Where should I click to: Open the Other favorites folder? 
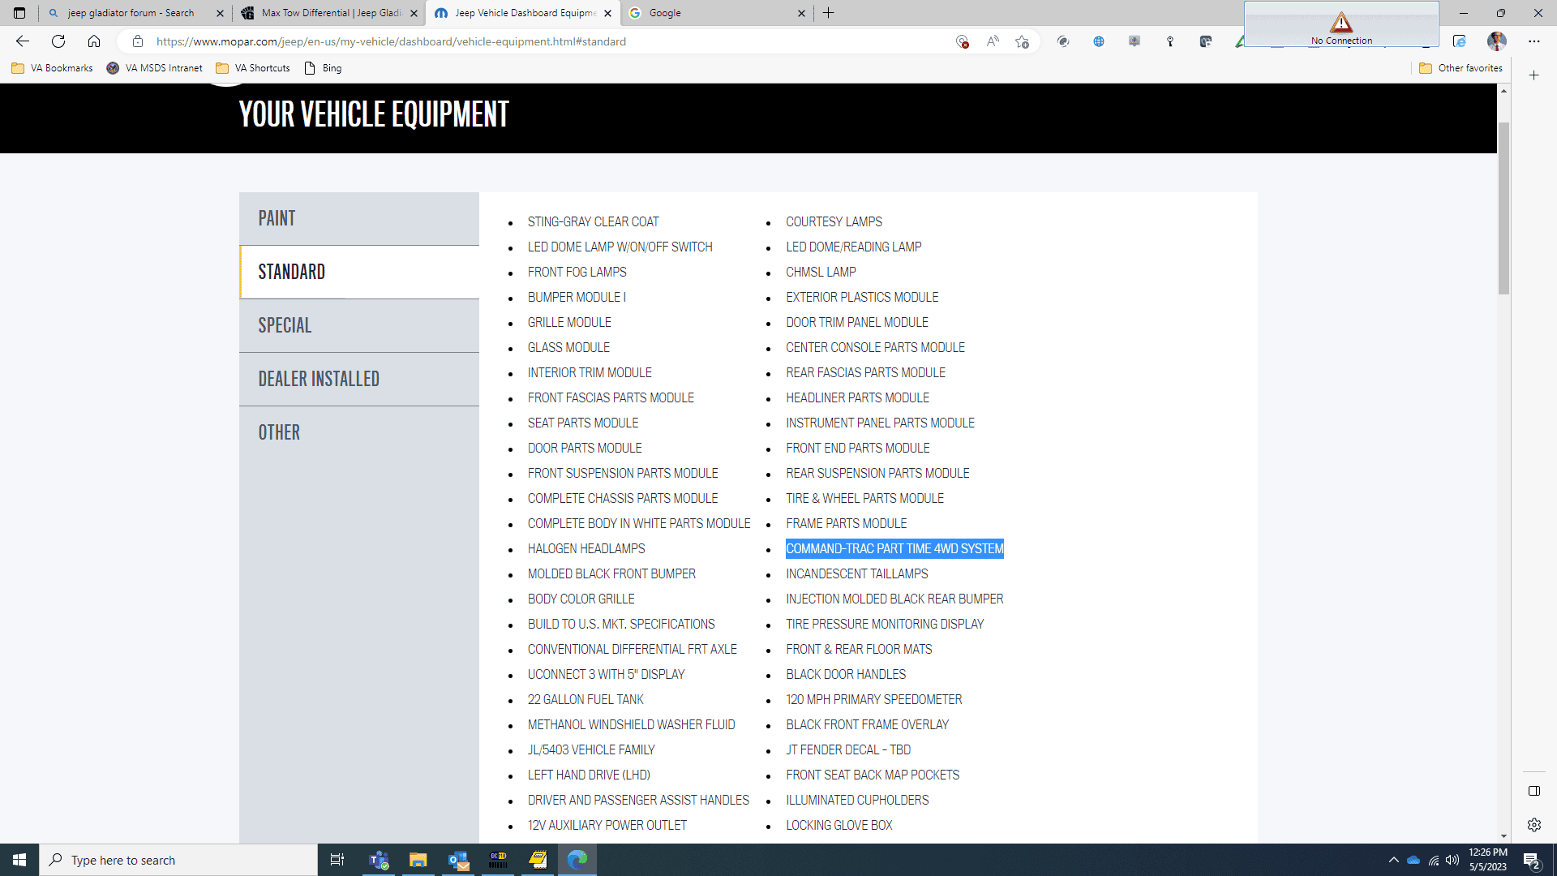[x=1461, y=68]
